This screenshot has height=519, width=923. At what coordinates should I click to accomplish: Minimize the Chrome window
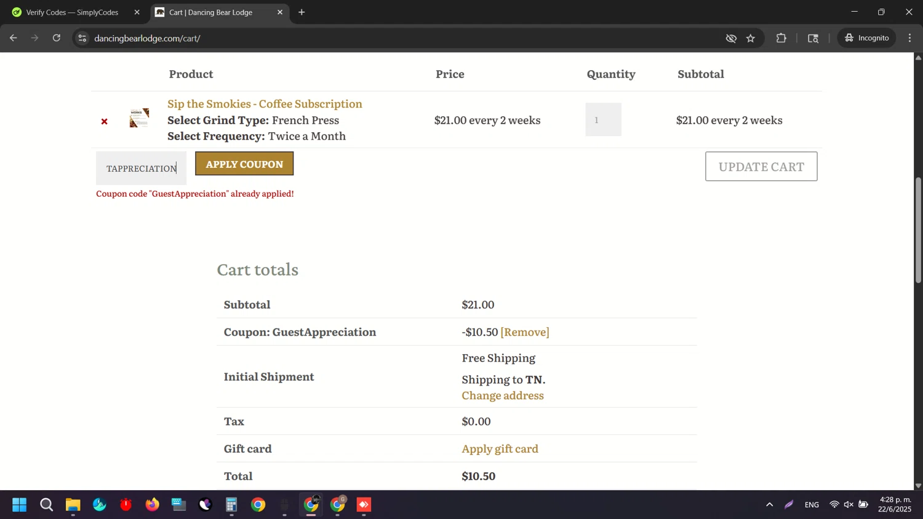(854, 12)
